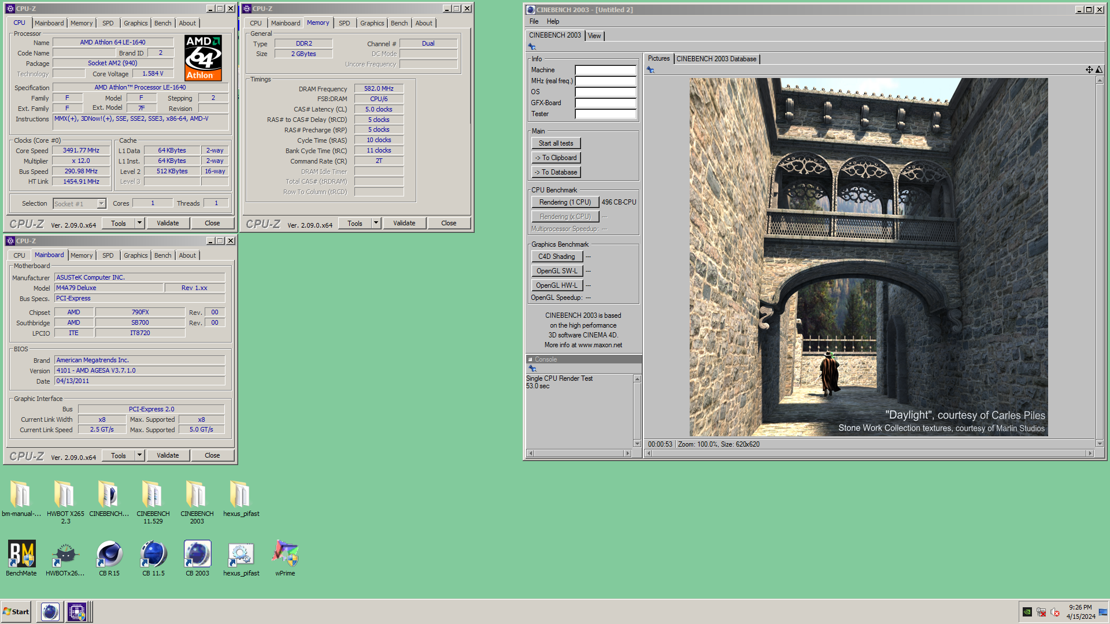The width and height of the screenshot is (1110, 624).
Task: Run the OpenGL SW-L benchmark
Action: click(557, 271)
